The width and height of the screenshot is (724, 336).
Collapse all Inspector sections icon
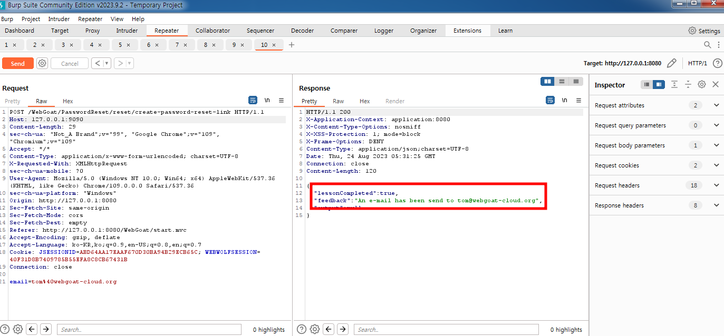tap(688, 84)
